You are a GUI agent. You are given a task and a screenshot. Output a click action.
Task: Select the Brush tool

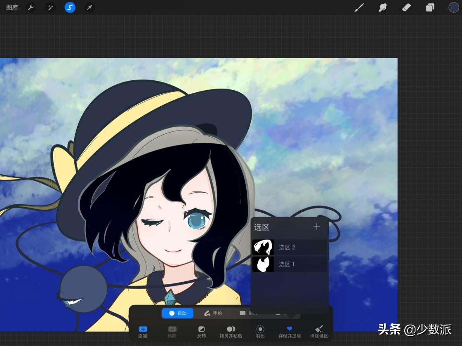(x=359, y=7)
